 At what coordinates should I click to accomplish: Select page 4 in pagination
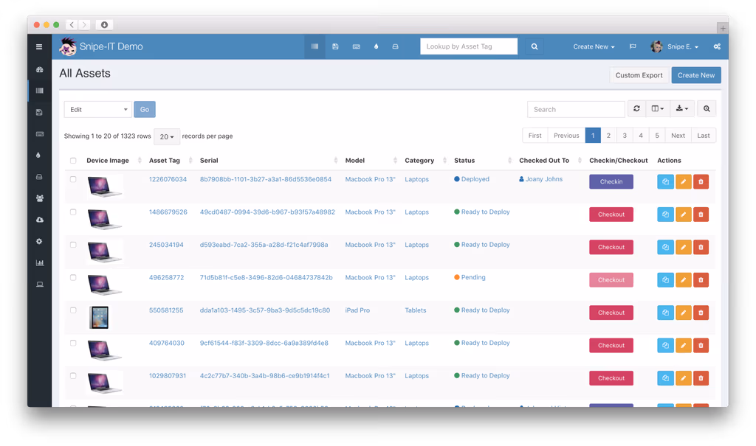click(x=641, y=136)
